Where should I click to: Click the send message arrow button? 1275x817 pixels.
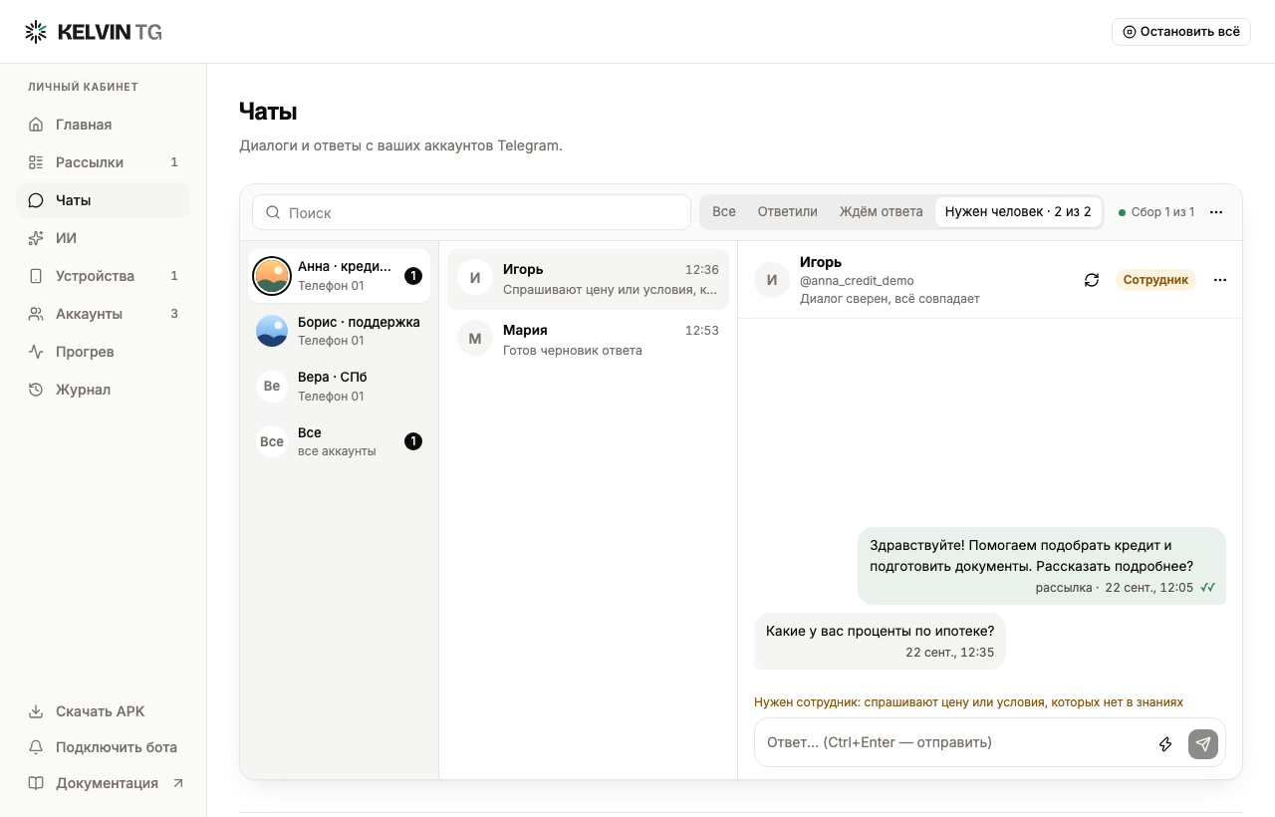point(1203,744)
